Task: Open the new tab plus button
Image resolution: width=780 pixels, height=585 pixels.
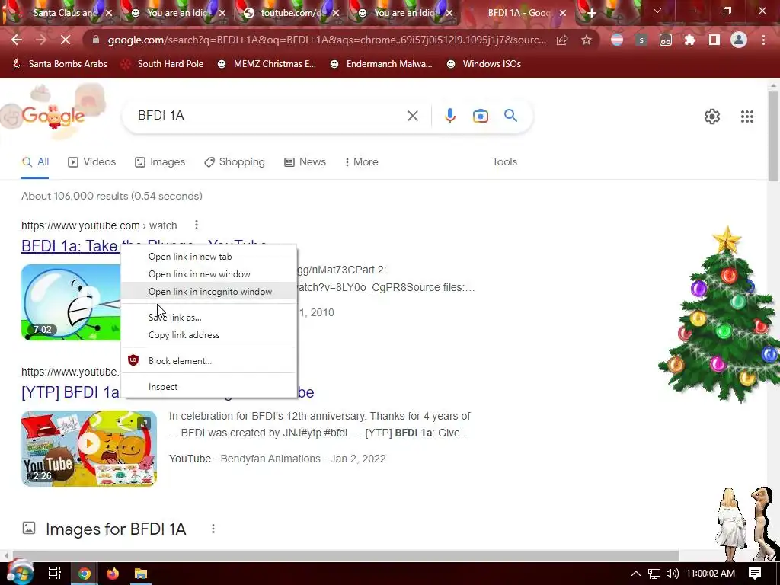Action: pos(591,13)
